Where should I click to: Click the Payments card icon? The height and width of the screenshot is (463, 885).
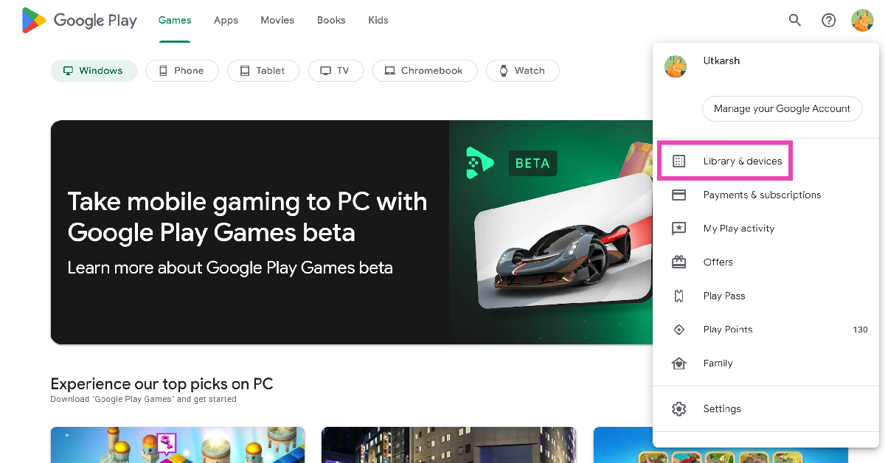point(679,195)
